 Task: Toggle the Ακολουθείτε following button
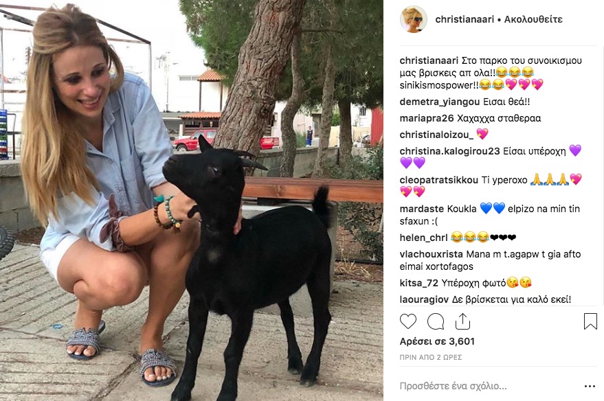533,19
